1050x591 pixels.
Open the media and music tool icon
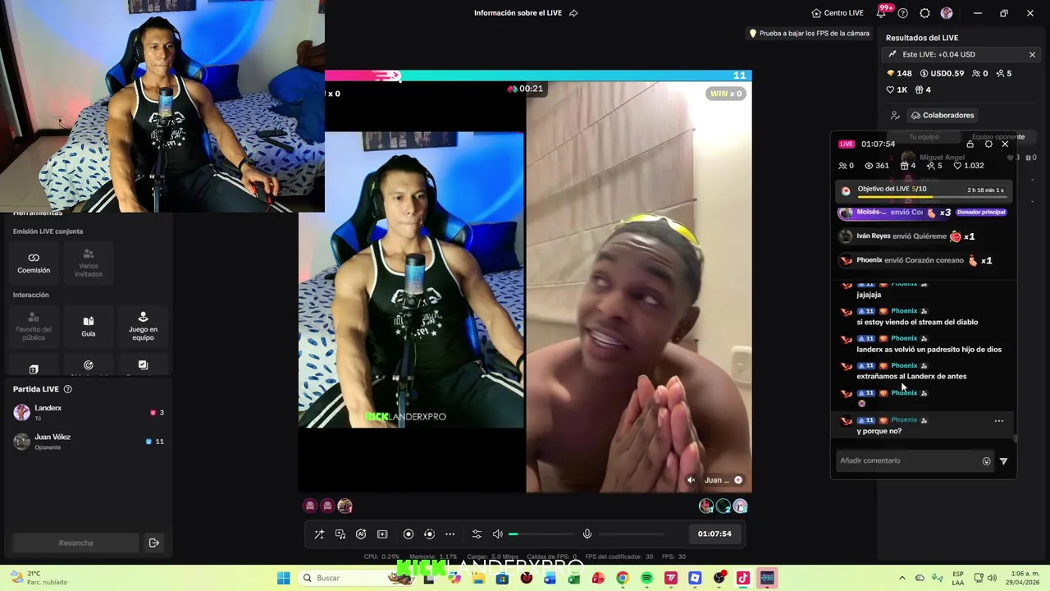tap(340, 534)
